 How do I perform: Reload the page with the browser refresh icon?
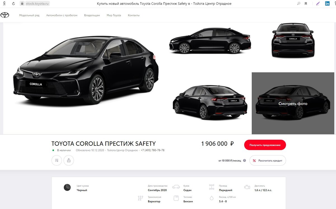[x=13, y=4]
